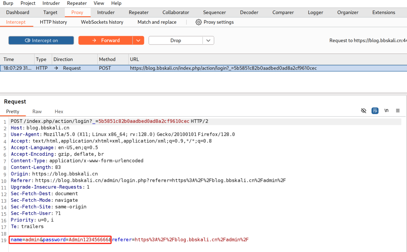
Task: Click the Content-Type header line
Action: [77, 161]
